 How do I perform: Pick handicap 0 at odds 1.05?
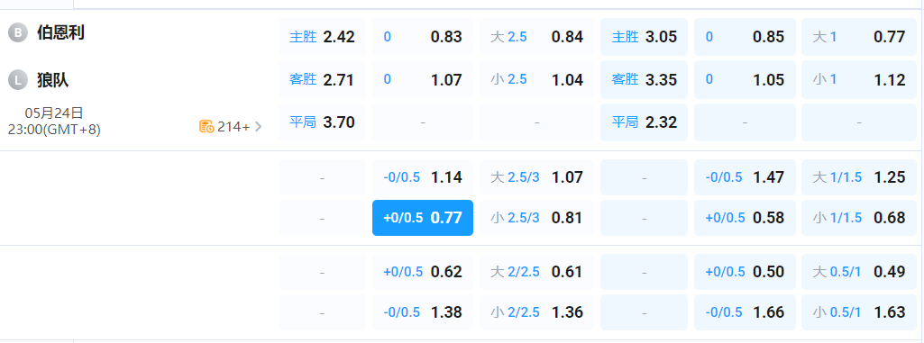[x=745, y=79]
